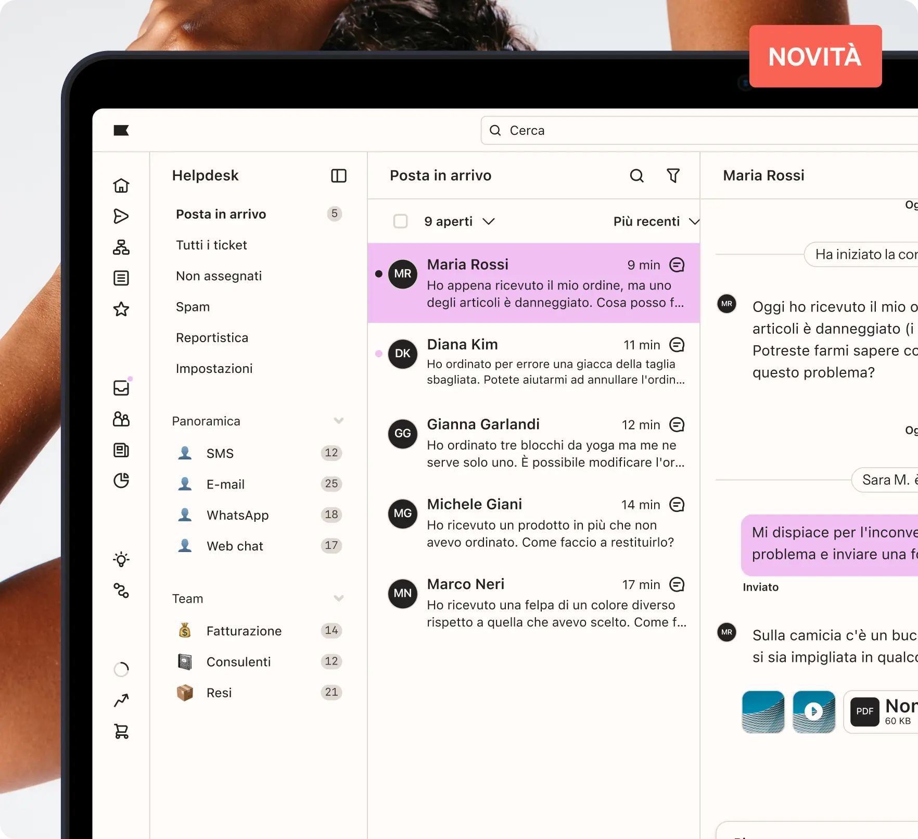Open the shopping cart icon

pyautogui.click(x=121, y=731)
